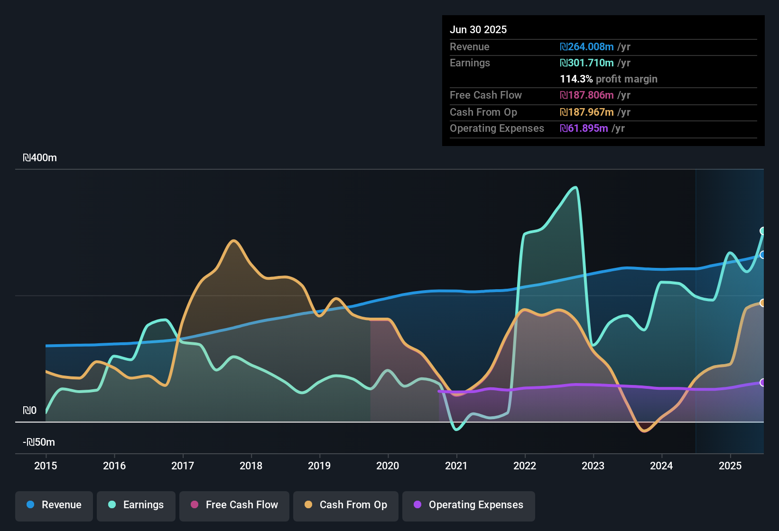Click the purple Operating Expenses dot
Screen dimensions: 779x531
point(417,504)
